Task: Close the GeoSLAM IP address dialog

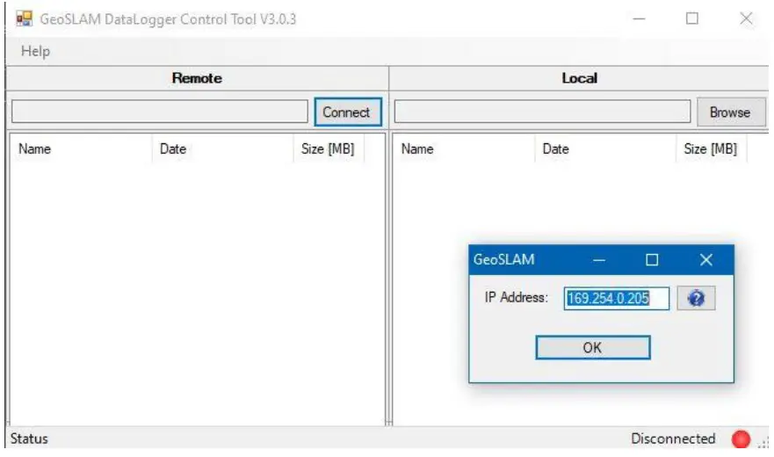Action: (706, 260)
